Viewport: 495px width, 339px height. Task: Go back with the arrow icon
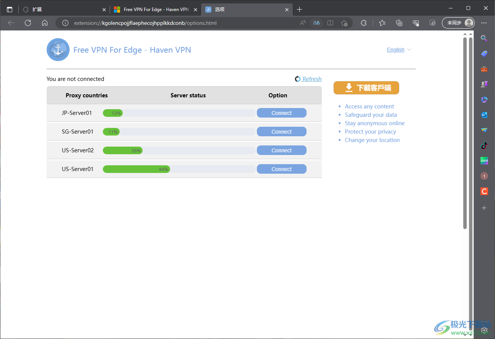point(11,23)
